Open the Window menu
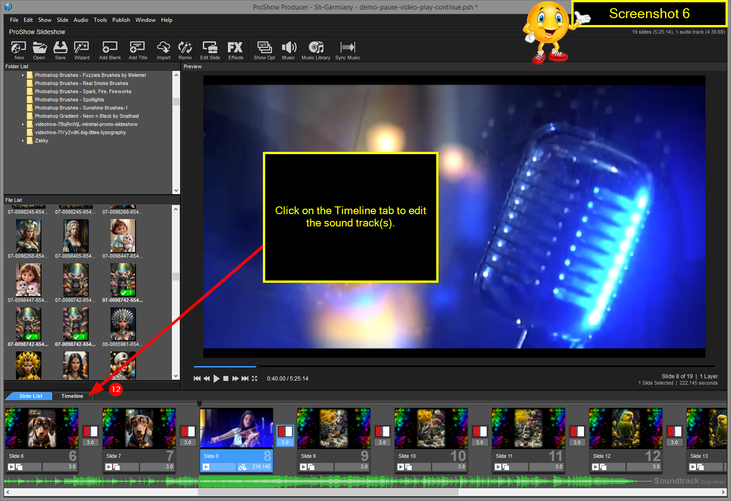 (146, 20)
